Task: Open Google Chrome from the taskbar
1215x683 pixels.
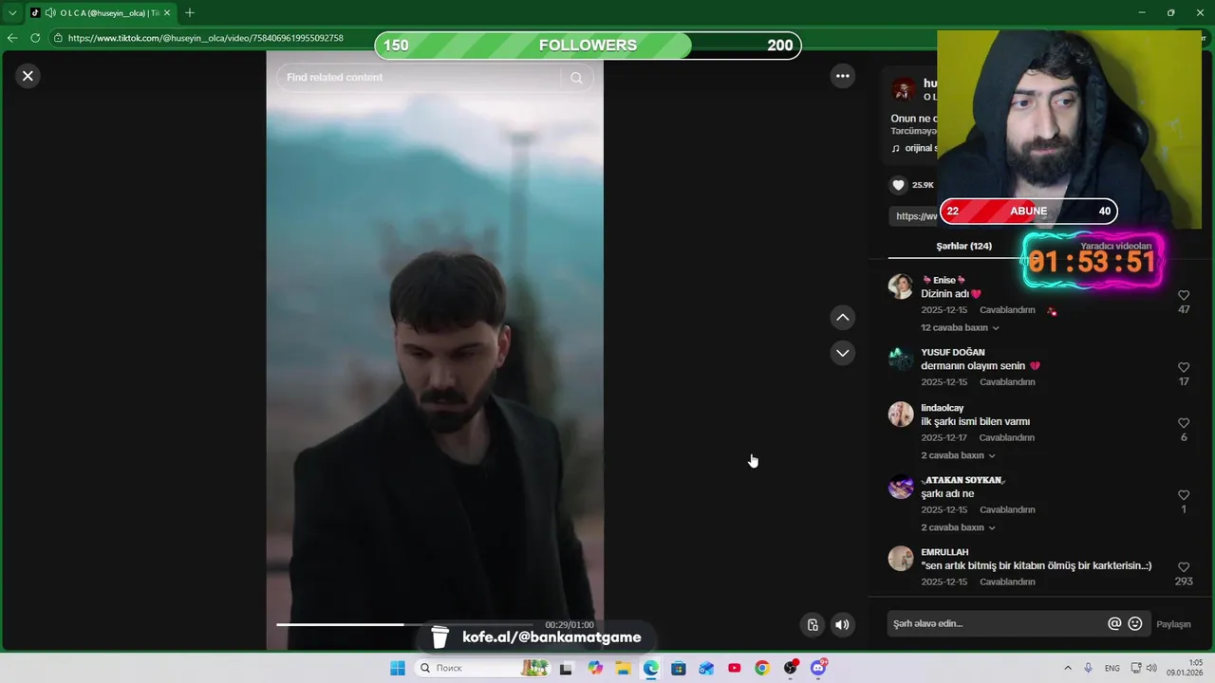Action: pyautogui.click(x=762, y=668)
